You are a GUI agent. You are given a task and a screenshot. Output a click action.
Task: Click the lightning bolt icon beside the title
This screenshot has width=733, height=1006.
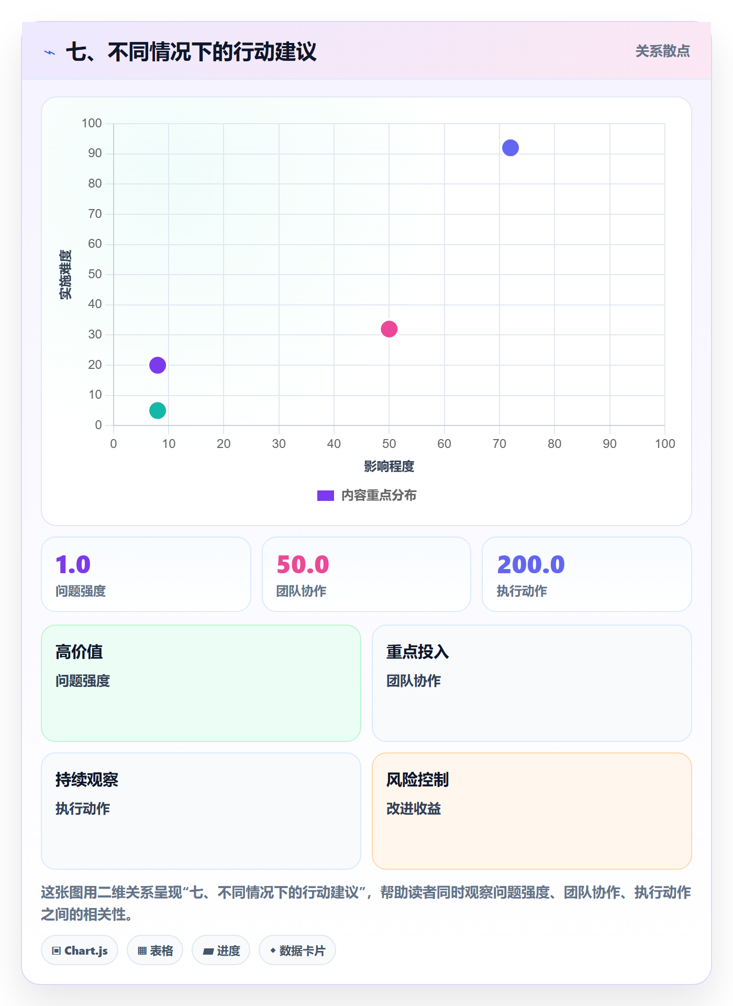50,52
